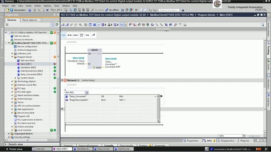Open ClientConnection [DB2] in project tree
This screenshot has width=271, height=152.
point(32,71)
